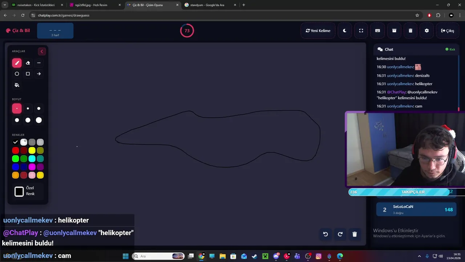Open Steam from the taskbar
This screenshot has width=465, height=262.
point(254,256)
